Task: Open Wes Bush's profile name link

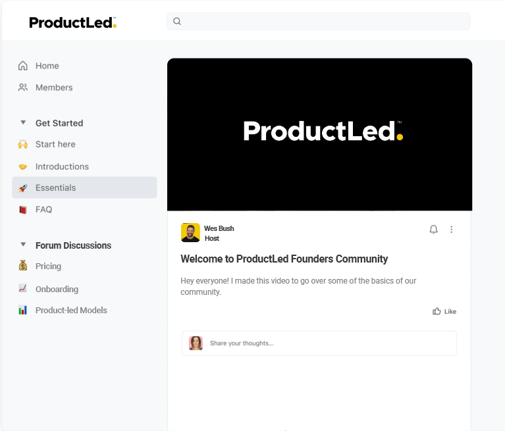Action: (219, 228)
